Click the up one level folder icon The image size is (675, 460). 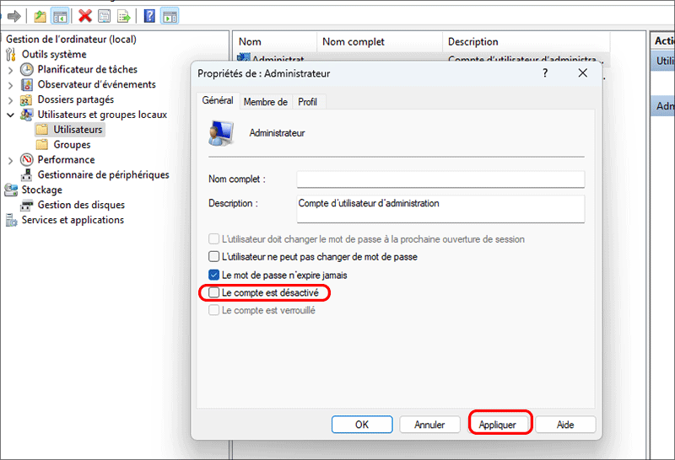tap(40, 15)
